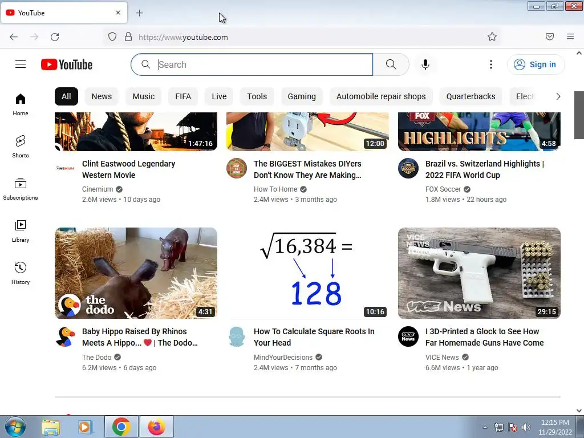Click the Sign in button

click(x=536, y=64)
